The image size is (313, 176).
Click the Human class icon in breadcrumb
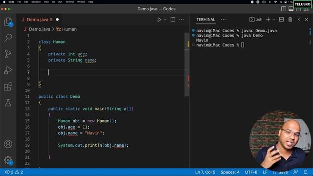tap(59, 29)
